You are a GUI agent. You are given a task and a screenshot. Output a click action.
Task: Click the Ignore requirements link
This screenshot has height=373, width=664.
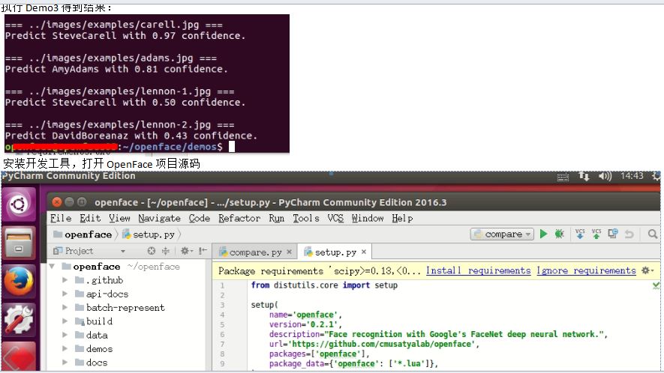pyautogui.click(x=586, y=270)
